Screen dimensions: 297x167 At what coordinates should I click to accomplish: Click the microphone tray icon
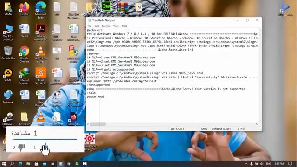click(252, 164)
